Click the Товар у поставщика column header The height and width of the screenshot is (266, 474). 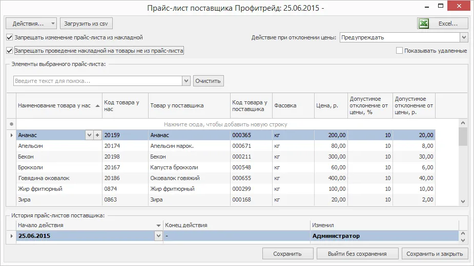click(189, 106)
